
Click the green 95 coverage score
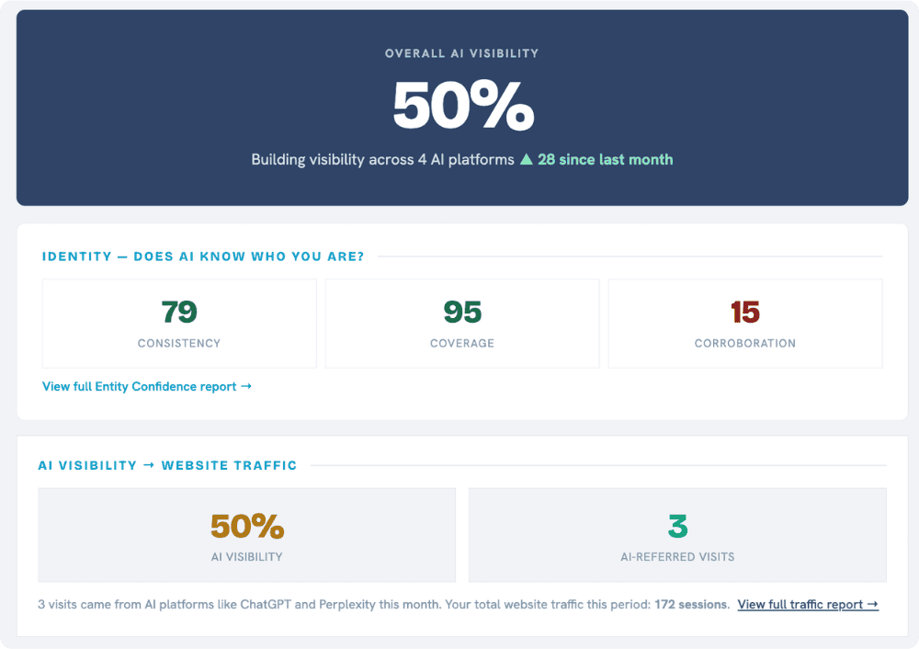462,312
